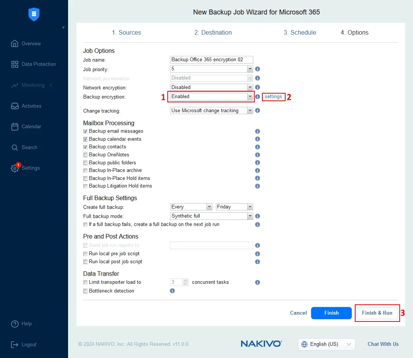413x358 pixels.
Task: Go to wizard step 1. Sources
Action: pyautogui.click(x=126, y=32)
